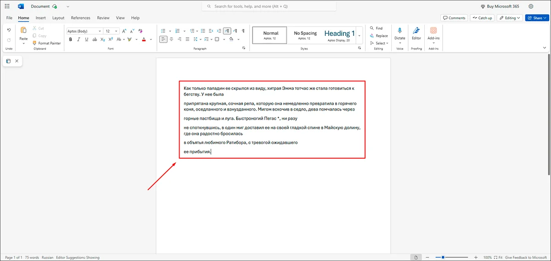
Task: Open the Select dropdown in Editing
Action: pos(379,43)
